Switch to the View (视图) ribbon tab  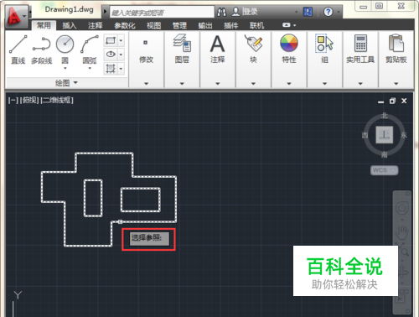pos(153,25)
